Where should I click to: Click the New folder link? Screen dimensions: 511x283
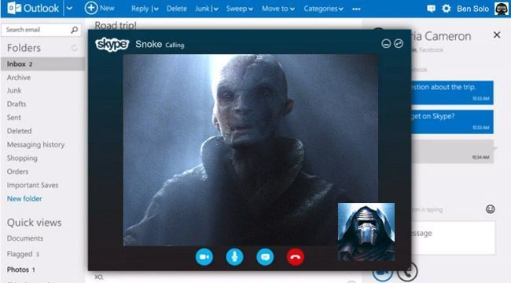24,198
